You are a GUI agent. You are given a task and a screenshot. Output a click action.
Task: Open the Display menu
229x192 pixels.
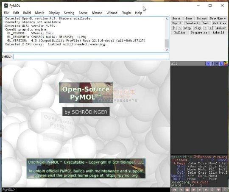pos(54,13)
